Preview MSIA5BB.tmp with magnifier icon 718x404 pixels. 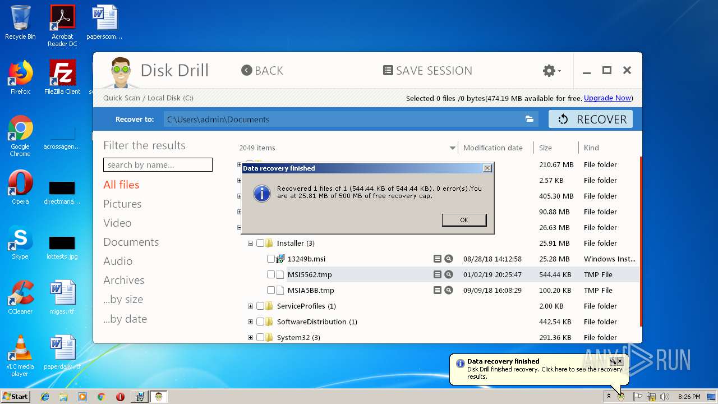pyautogui.click(x=449, y=290)
